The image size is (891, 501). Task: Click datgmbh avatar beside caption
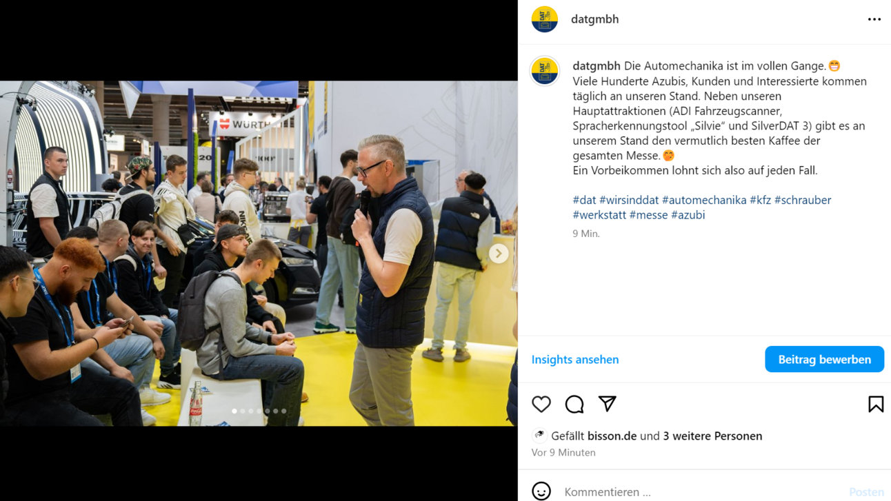coord(545,71)
